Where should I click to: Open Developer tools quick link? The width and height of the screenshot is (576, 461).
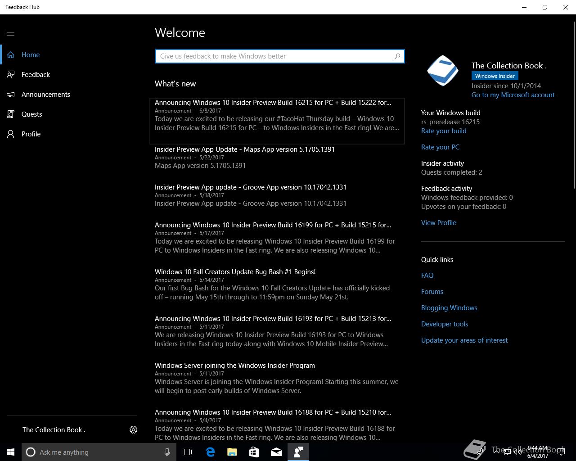click(x=445, y=324)
